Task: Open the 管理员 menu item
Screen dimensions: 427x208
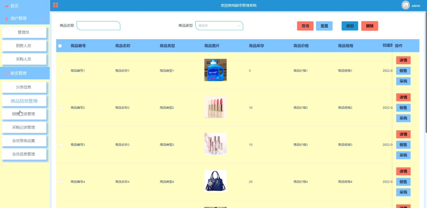Action: [x=24, y=32]
